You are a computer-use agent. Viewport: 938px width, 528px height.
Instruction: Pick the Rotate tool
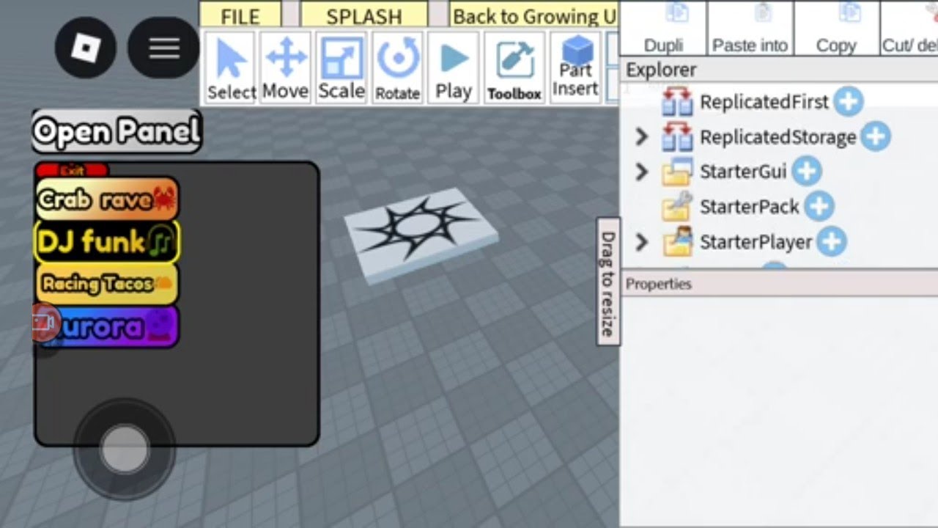[x=398, y=68]
